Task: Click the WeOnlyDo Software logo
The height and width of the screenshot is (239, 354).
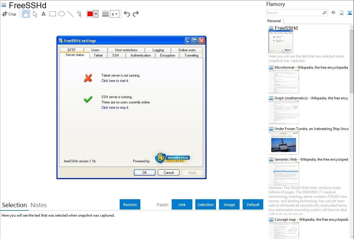Action: click(x=173, y=158)
